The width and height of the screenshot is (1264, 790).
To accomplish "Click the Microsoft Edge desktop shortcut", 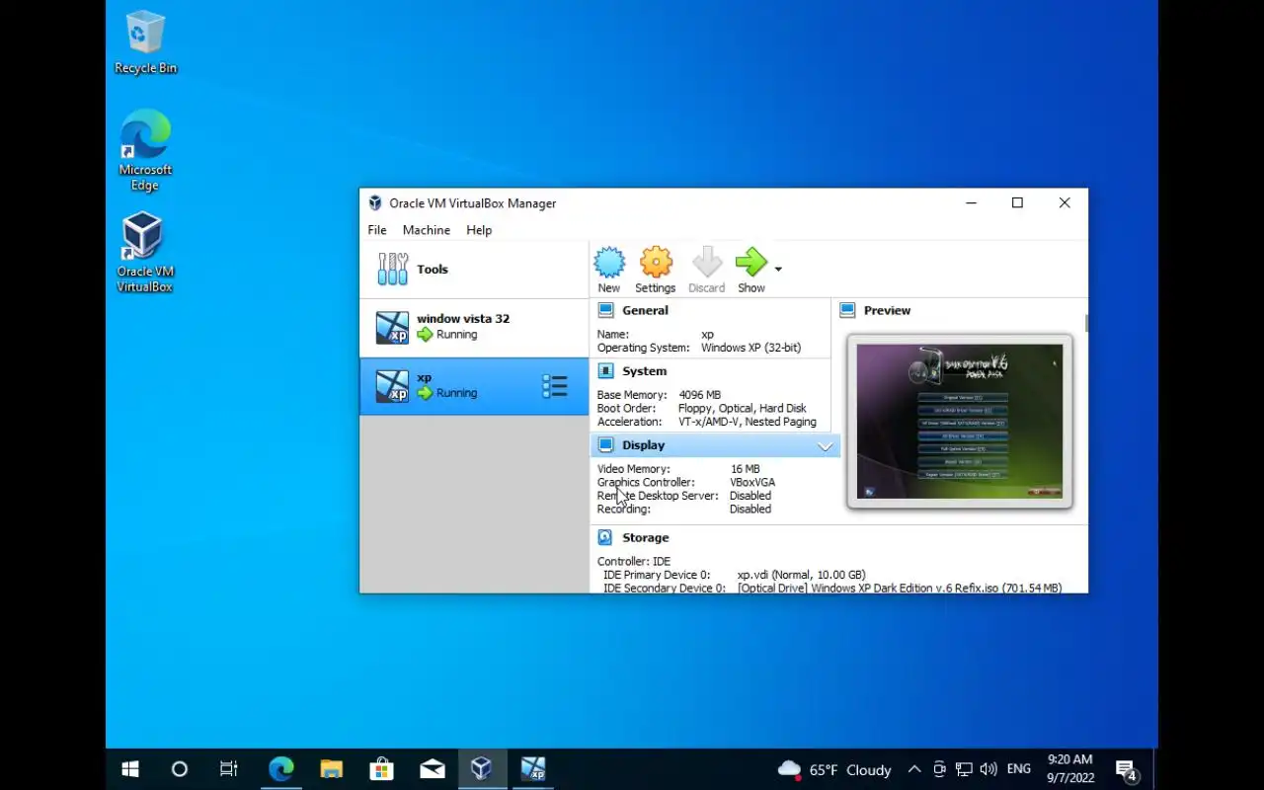I will tap(145, 150).
